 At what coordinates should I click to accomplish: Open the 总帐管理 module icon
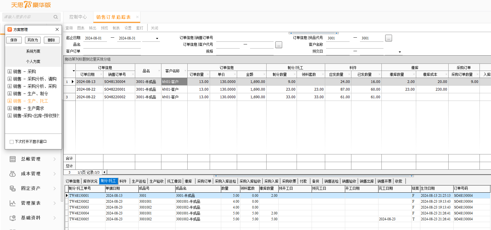[x=13, y=159]
